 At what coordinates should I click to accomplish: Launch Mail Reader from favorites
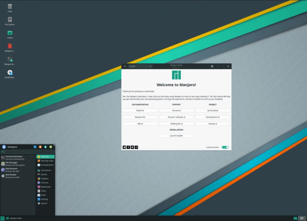(x=18, y=176)
